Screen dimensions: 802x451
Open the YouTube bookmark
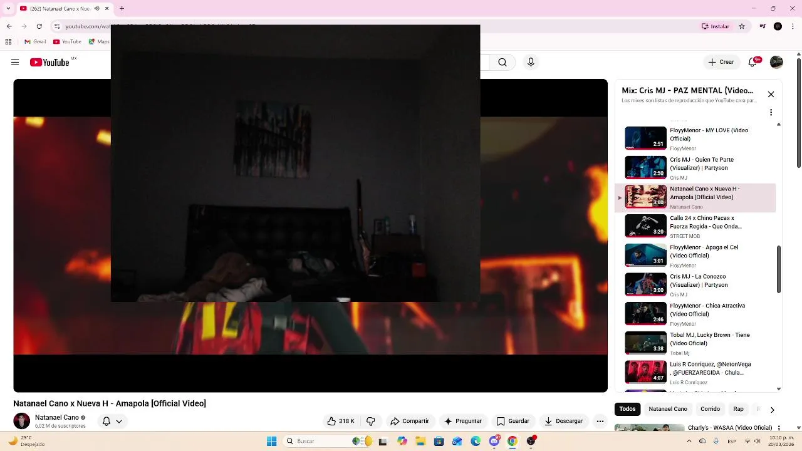point(67,42)
